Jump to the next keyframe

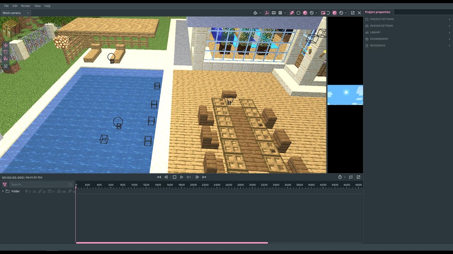pos(204,177)
